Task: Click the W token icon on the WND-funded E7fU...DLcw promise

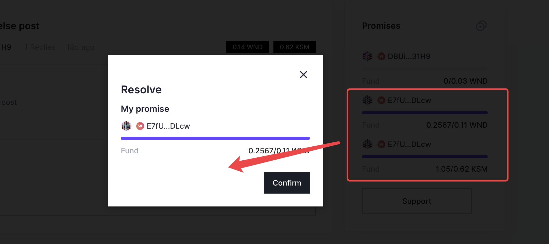Action: [381, 100]
